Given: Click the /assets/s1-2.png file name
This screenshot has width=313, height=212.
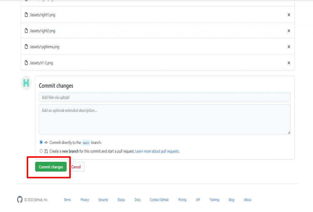Looking at the screenshot, I should coord(41,63).
